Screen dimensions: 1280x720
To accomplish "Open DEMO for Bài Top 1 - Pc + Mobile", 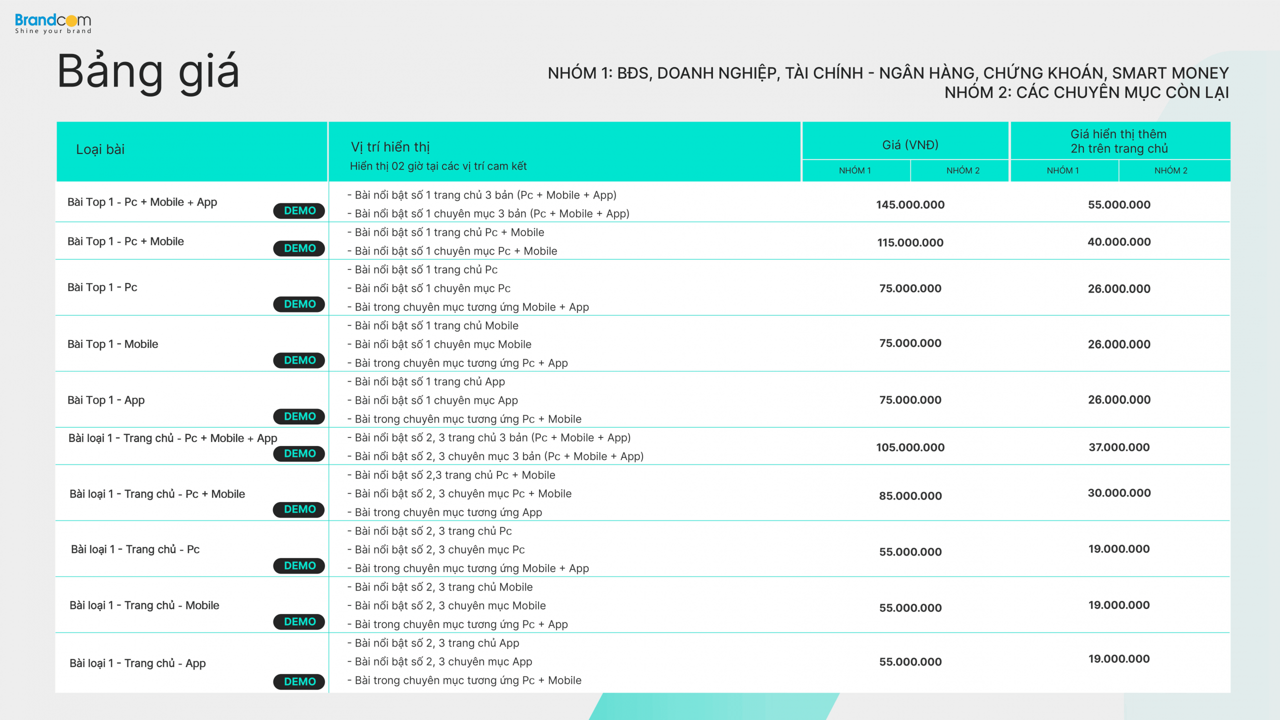I will point(299,248).
